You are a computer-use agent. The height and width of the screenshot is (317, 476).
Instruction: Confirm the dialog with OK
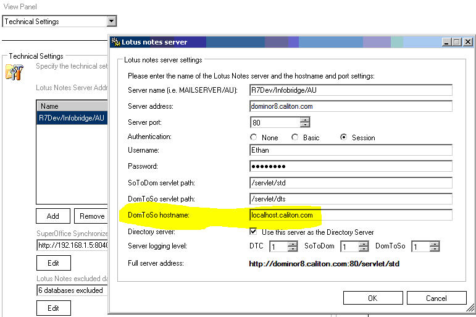373,298
